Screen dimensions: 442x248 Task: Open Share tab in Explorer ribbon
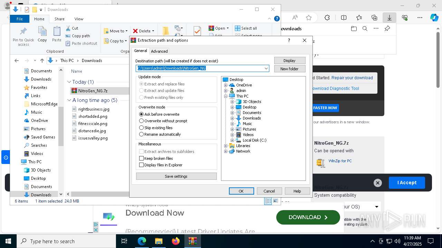point(59,19)
